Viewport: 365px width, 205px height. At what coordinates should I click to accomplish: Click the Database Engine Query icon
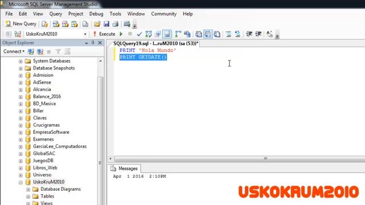pyautogui.click(x=44, y=24)
